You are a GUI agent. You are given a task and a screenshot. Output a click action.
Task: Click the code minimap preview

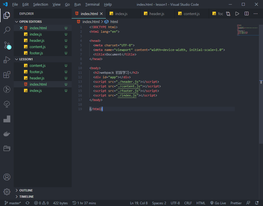(248, 30)
